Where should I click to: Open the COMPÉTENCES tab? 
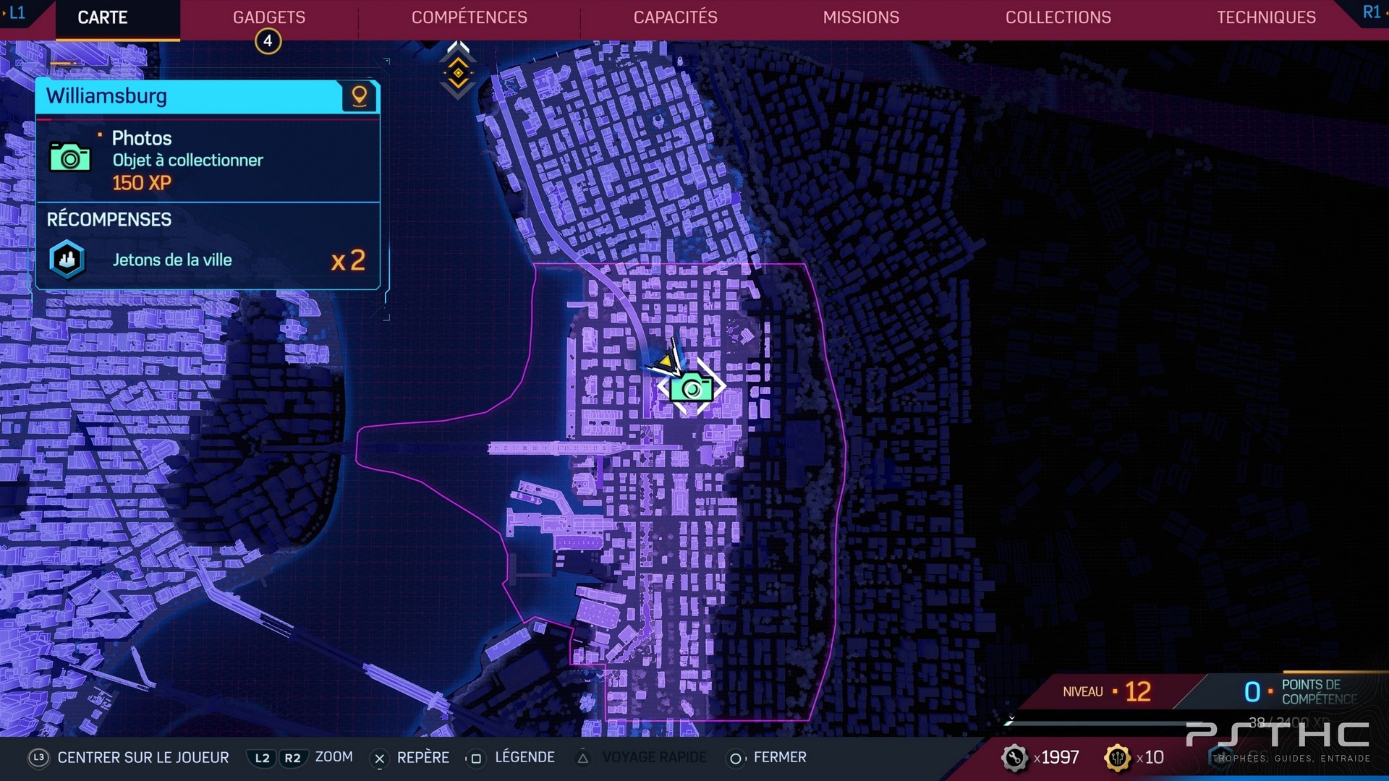(x=470, y=17)
